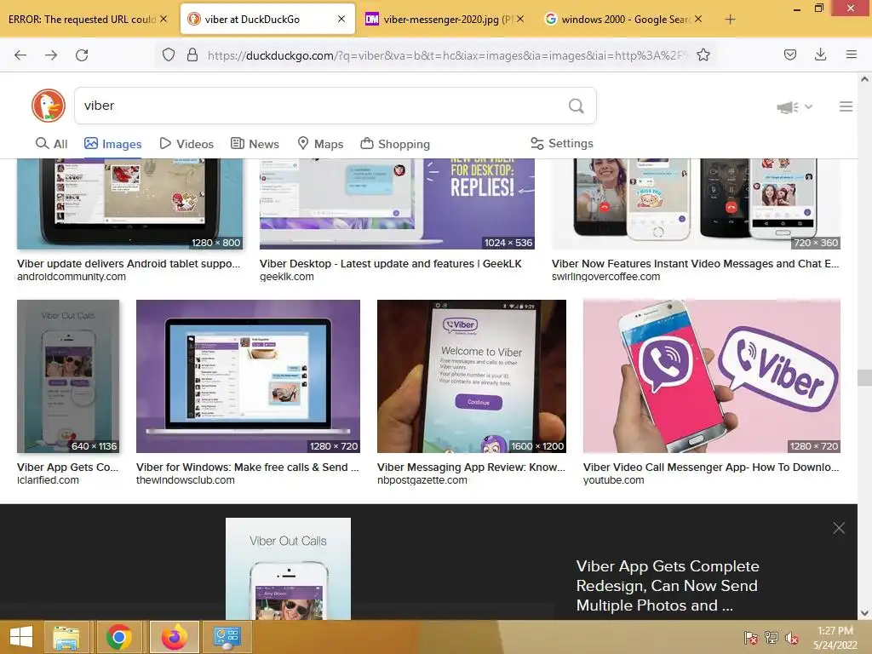Close the ERROR requested URL tab
The height and width of the screenshot is (654, 872).
click(x=163, y=19)
